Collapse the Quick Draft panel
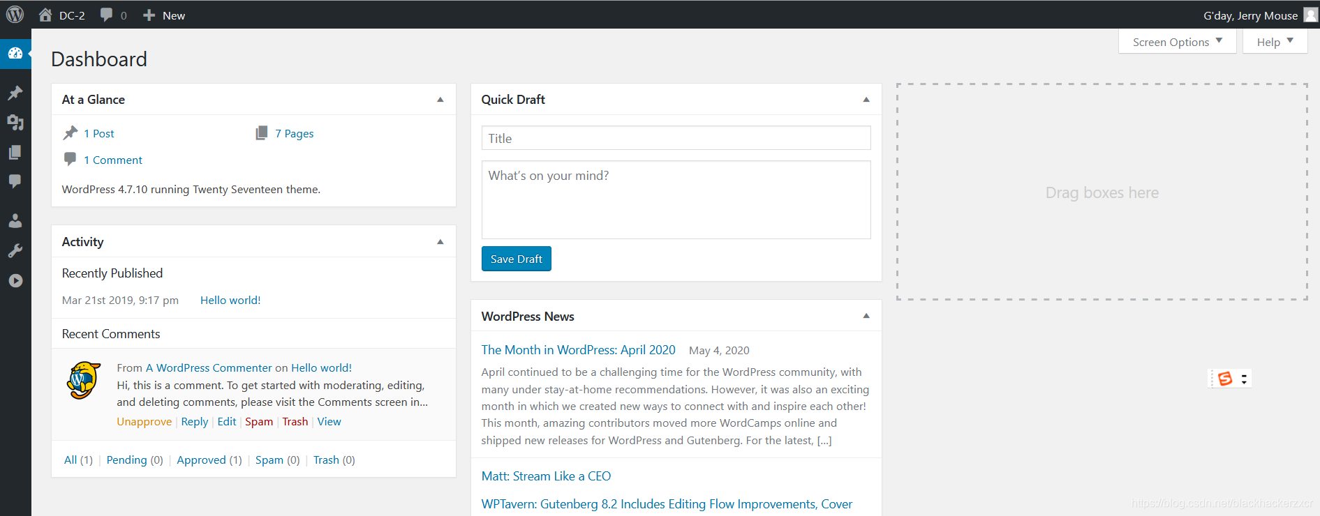This screenshot has height=516, width=1320. [866, 100]
